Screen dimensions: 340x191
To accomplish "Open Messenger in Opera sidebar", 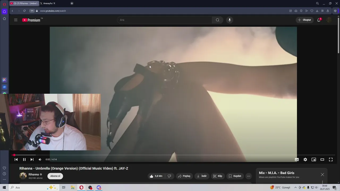I will (4, 87).
